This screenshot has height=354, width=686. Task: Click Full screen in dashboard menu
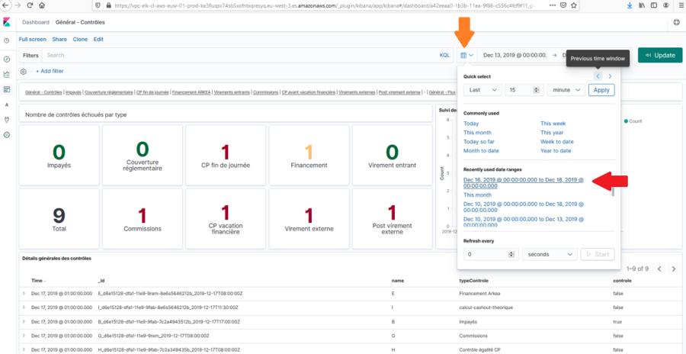point(33,39)
